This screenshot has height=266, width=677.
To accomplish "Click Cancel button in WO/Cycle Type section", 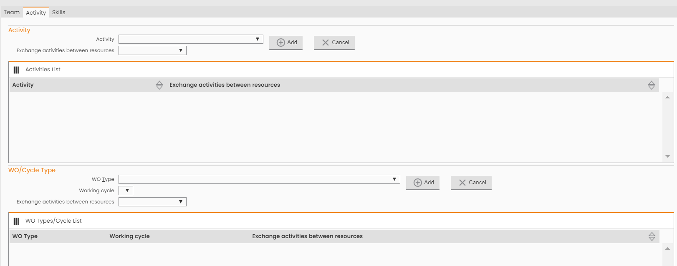I will (x=471, y=183).
